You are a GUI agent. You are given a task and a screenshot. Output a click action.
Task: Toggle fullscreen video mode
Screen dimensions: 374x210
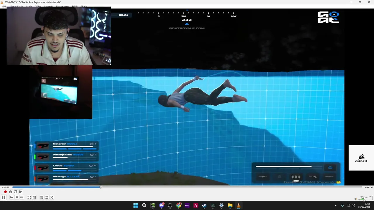tap(29, 197)
